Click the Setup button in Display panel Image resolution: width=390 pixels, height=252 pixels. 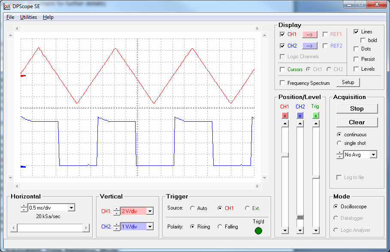[348, 82]
